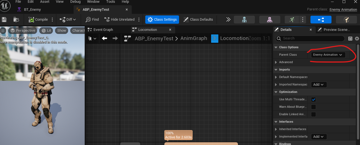Screen dimensions: 360x145
Task: Close the ABP_EnemyTest tab
Action: (127, 9)
